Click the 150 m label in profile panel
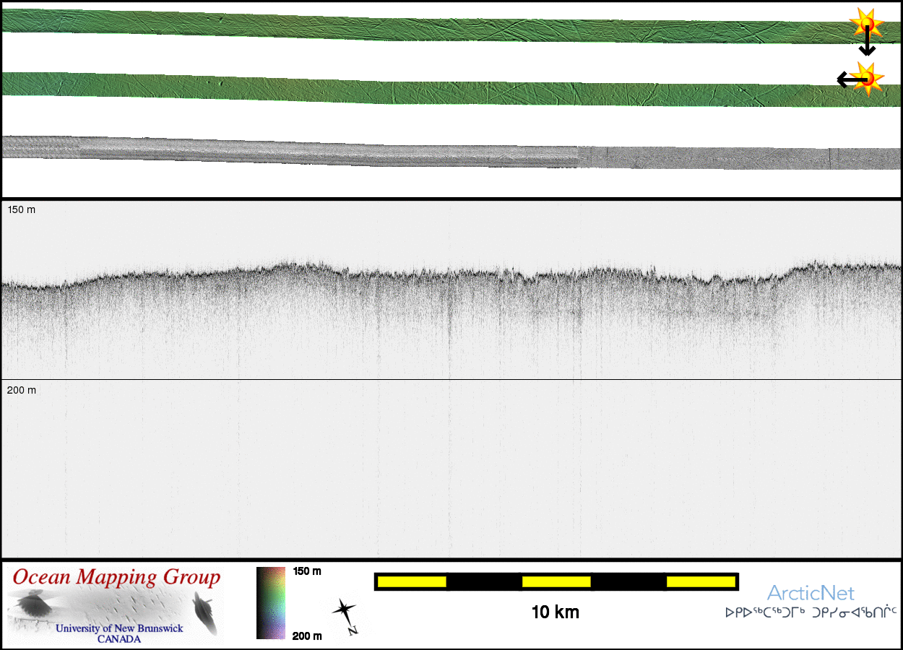This screenshot has height=650, width=903. pyautogui.click(x=21, y=210)
